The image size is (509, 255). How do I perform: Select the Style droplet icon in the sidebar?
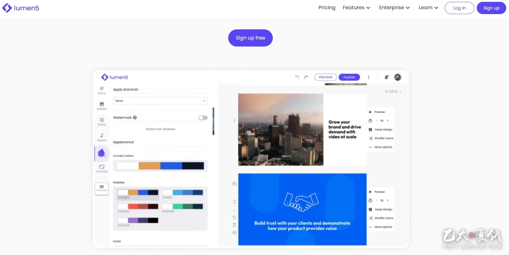pos(101,153)
